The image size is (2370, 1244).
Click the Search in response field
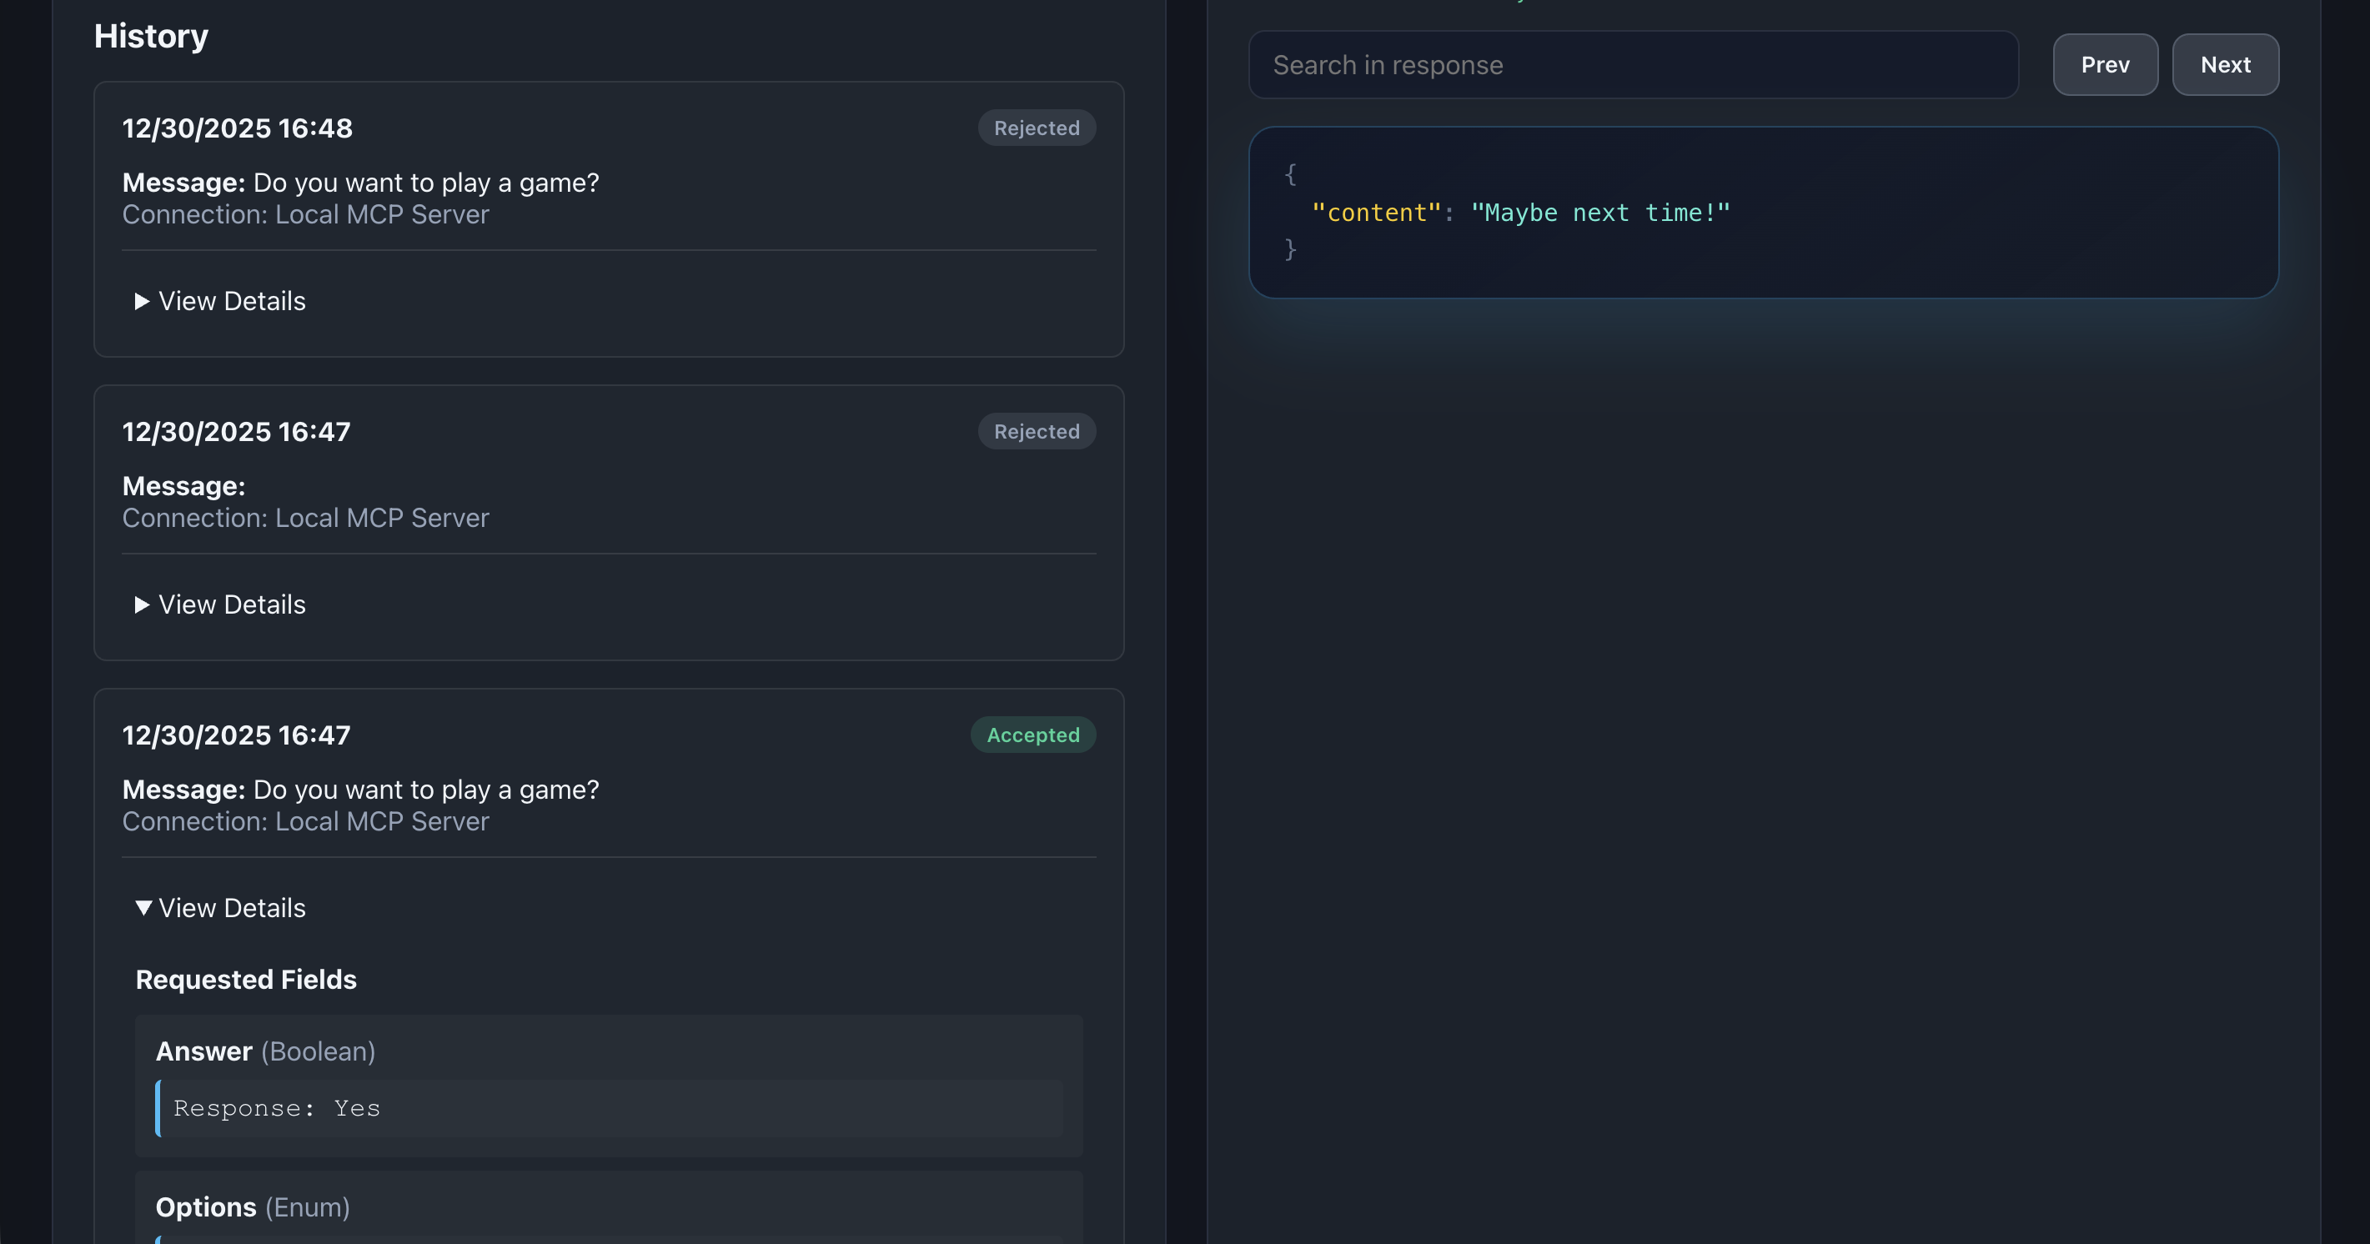[1633, 64]
